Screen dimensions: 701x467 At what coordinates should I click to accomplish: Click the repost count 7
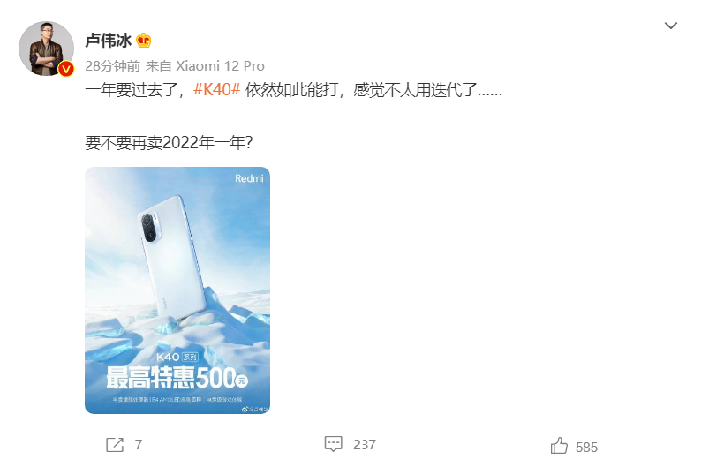tap(139, 445)
